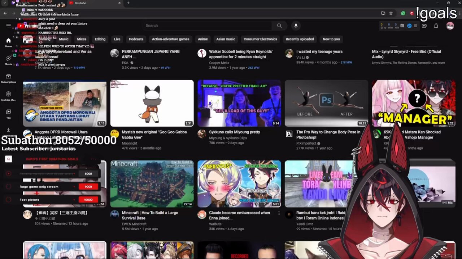Click the blue circular extension icon

[409, 26]
